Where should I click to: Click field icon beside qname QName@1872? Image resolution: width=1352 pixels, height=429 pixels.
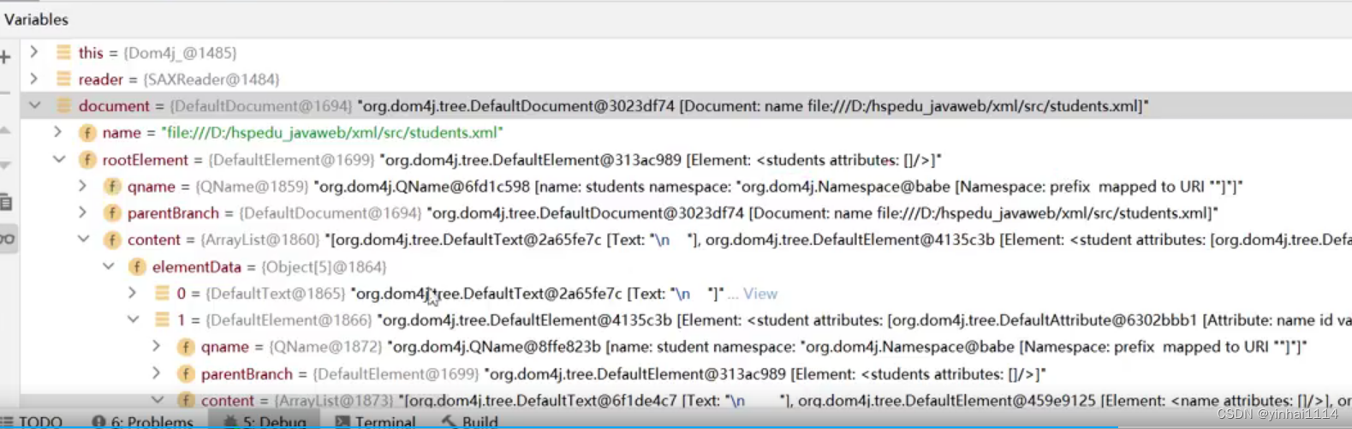pyautogui.click(x=186, y=347)
